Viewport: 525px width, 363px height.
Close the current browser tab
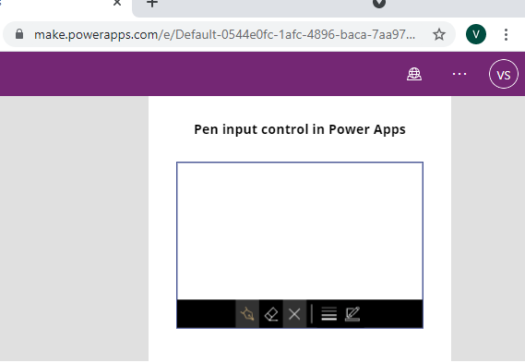coord(117,3)
